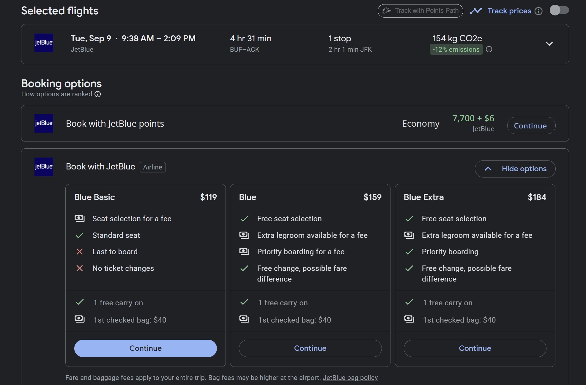This screenshot has height=385, width=586.
Task: Click checkmark icon next to Standard seat
Action: click(79, 235)
